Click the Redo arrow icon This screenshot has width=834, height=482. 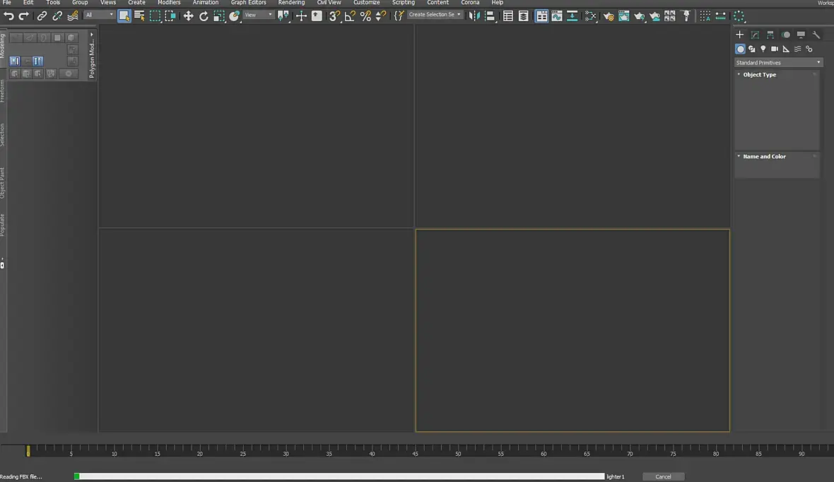pos(24,16)
